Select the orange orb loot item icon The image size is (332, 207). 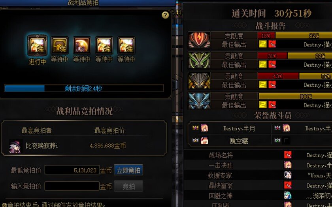click(82, 45)
